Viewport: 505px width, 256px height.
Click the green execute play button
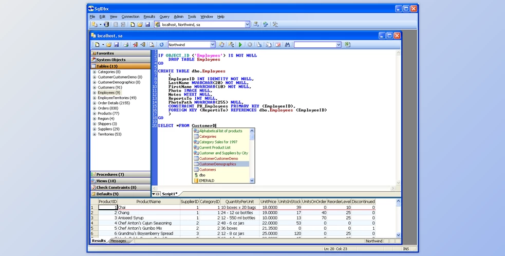click(240, 45)
